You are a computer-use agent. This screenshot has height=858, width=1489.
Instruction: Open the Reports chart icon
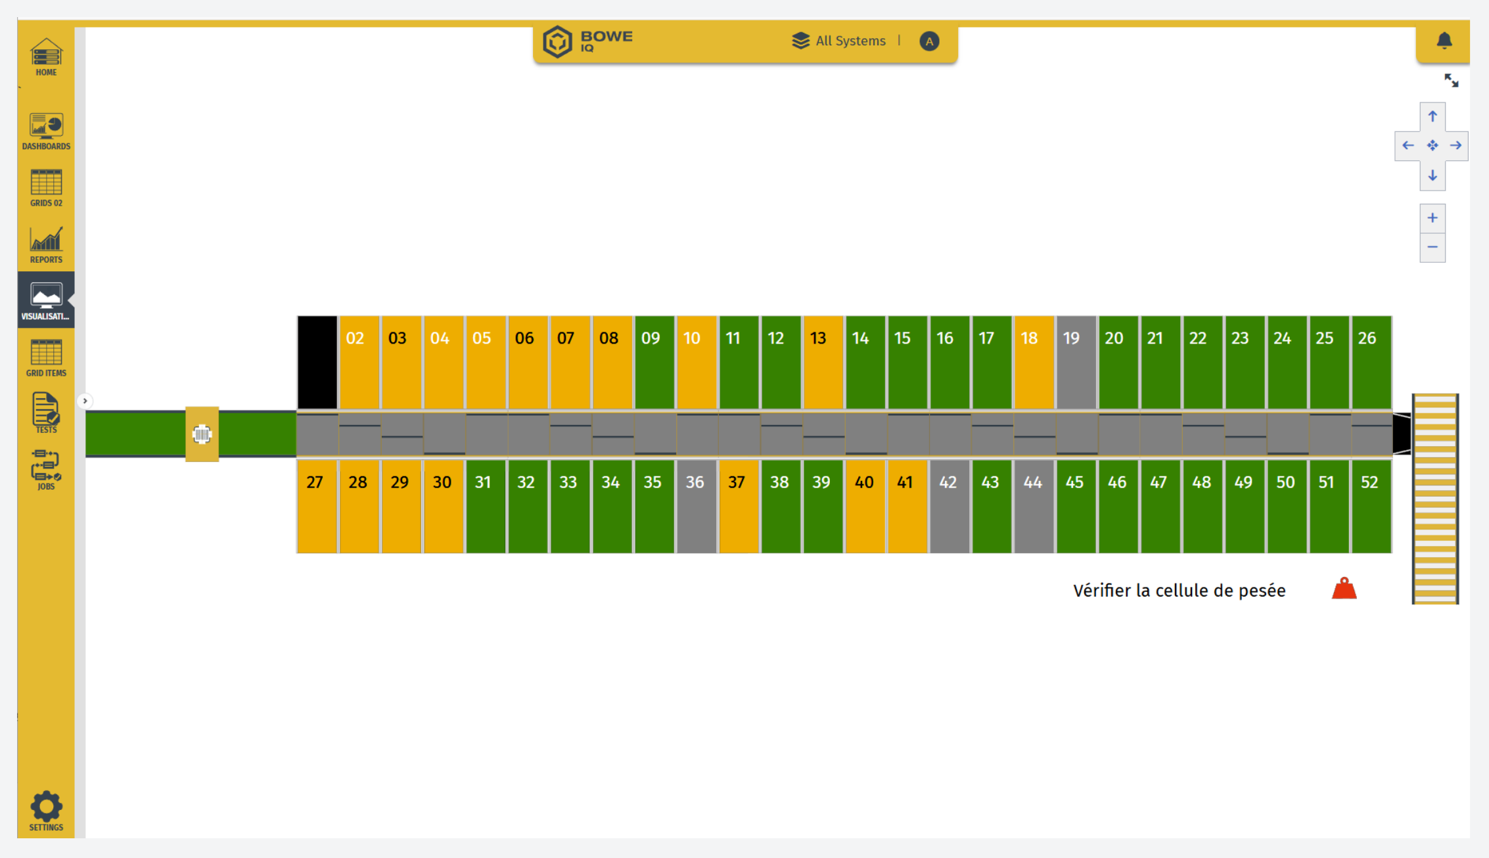[46, 244]
